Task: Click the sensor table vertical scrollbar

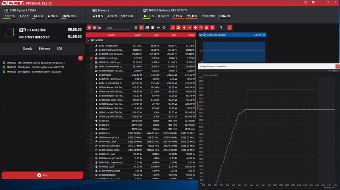Action: tap(197, 104)
